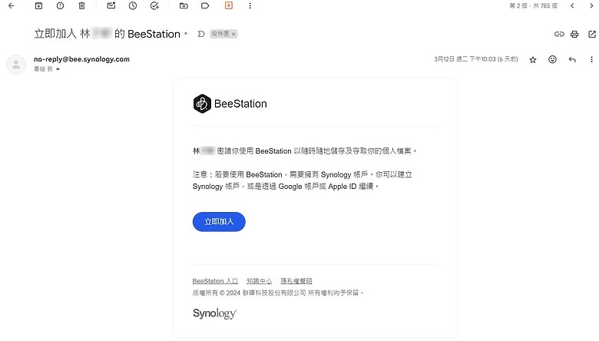Go to the newer email arrow
The height and width of the screenshot is (341, 599).
(572, 5)
